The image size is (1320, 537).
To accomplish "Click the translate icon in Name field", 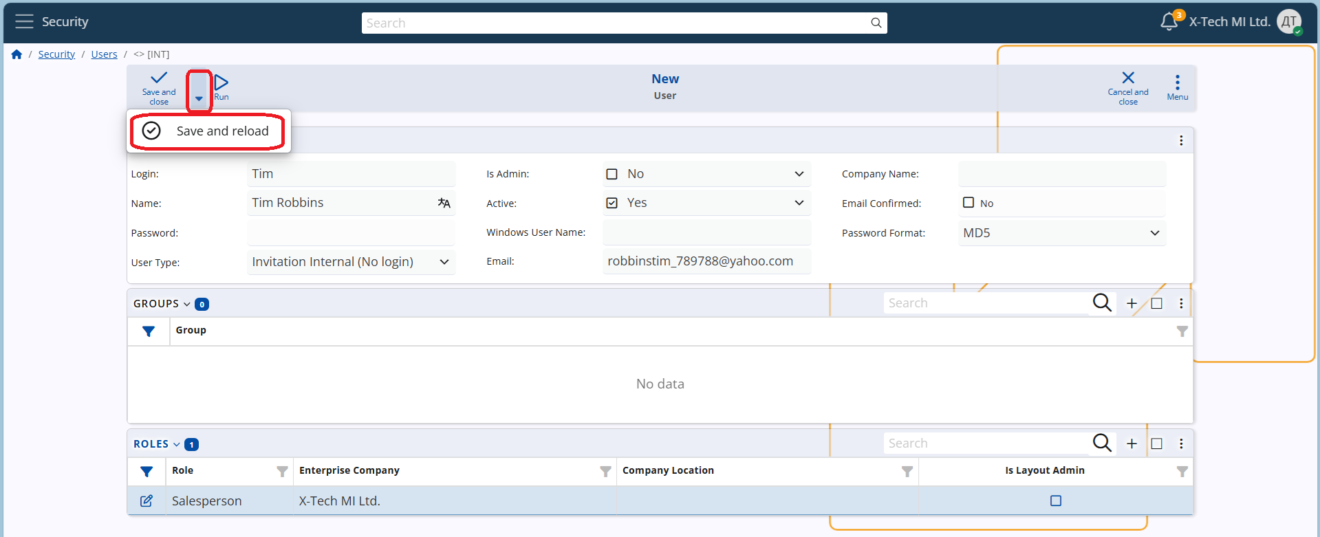I will pos(444,203).
